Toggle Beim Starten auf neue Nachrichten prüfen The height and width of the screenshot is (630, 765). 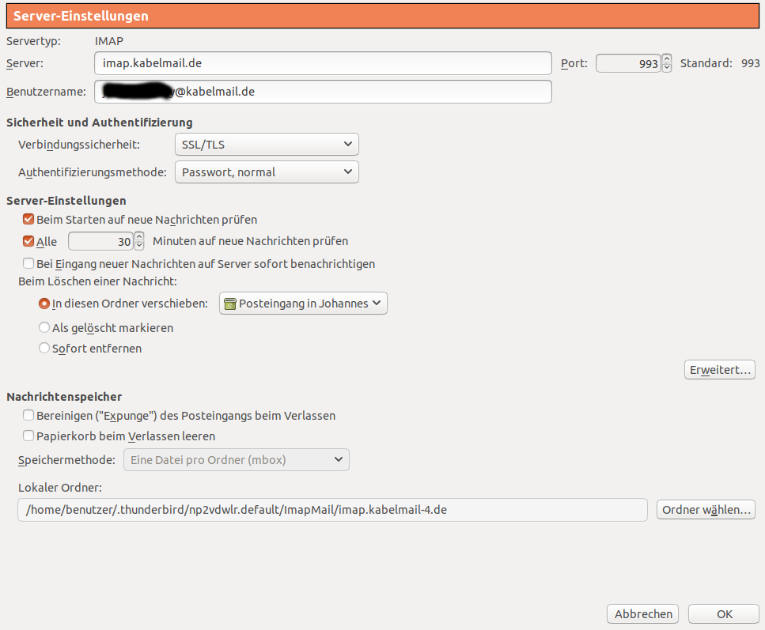click(28, 220)
